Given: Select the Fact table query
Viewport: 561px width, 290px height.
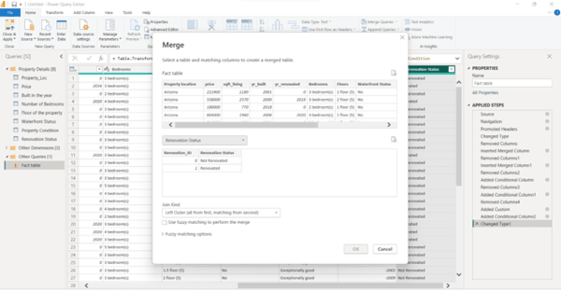Looking at the screenshot, I should pos(34,166).
